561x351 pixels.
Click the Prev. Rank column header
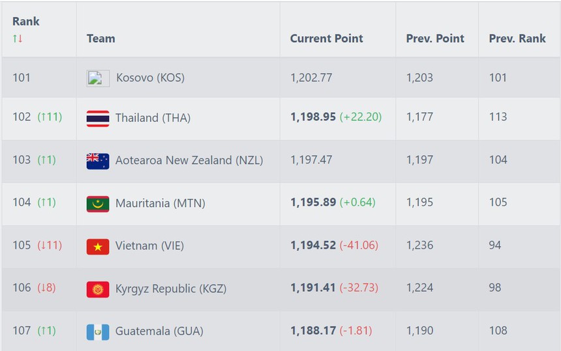pos(517,38)
